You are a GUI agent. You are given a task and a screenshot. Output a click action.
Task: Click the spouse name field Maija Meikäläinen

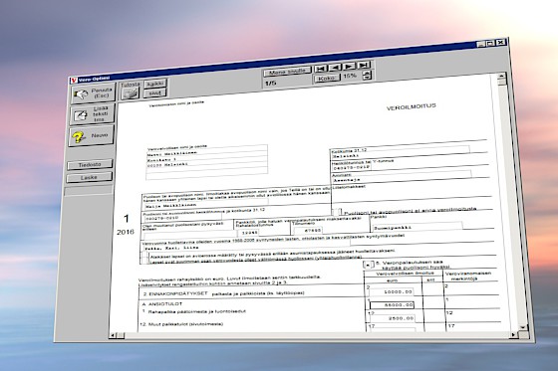(207, 205)
